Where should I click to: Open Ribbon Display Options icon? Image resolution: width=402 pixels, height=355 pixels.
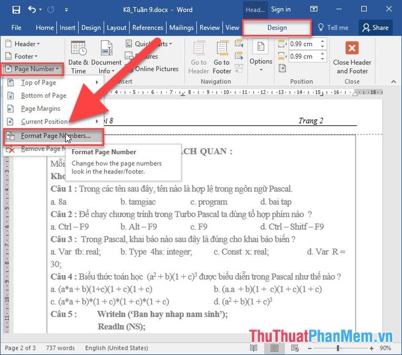[x=314, y=9]
